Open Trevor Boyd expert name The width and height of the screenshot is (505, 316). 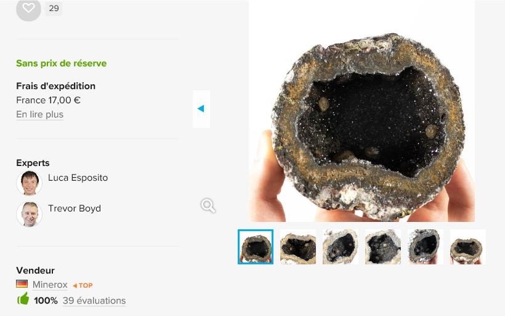(75, 208)
